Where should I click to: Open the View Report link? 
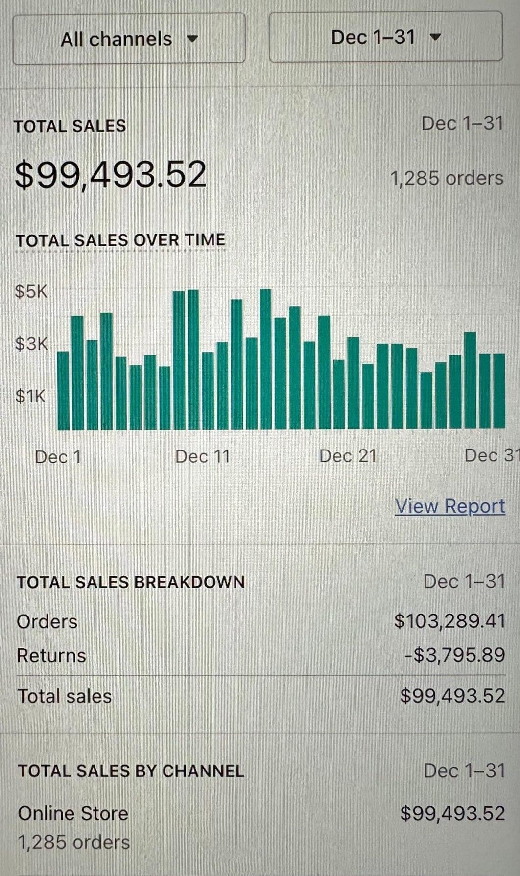point(449,506)
